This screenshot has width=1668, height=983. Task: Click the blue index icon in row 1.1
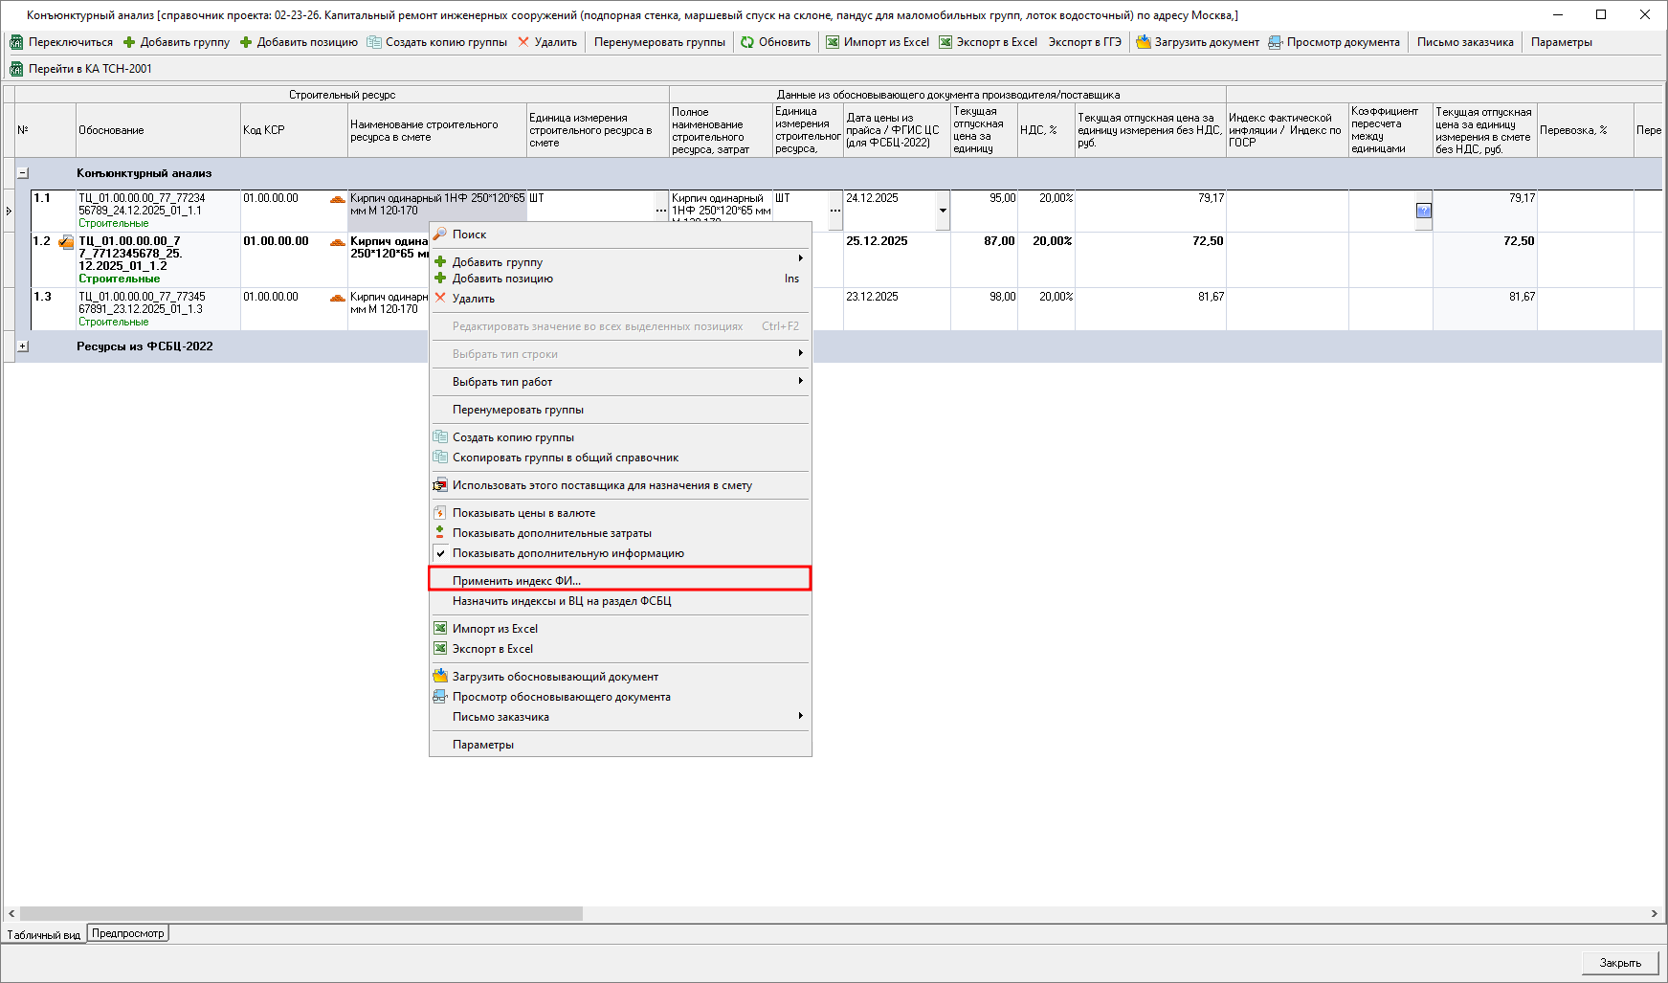(1424, 211)
